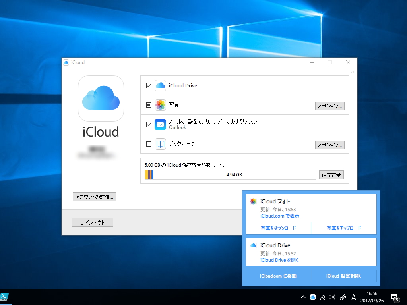Click the 写真をダウンロード button
The height and width of the screenshot is (305, 407).
[278, 228]
